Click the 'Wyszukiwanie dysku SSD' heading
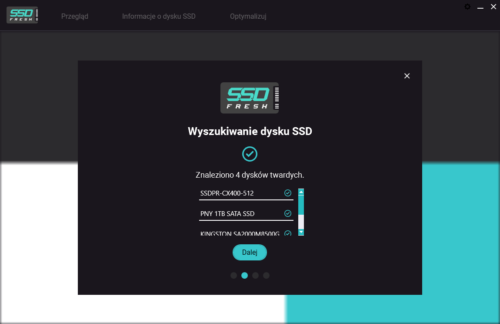 (x=250, y=132)
